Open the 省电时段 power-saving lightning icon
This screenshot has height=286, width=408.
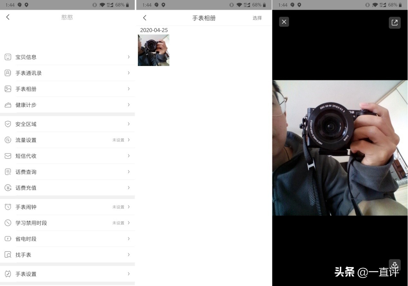click(8, 239)
